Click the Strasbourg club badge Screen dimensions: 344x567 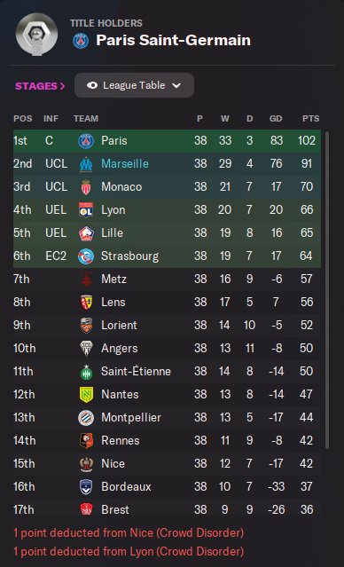(86, 256)
